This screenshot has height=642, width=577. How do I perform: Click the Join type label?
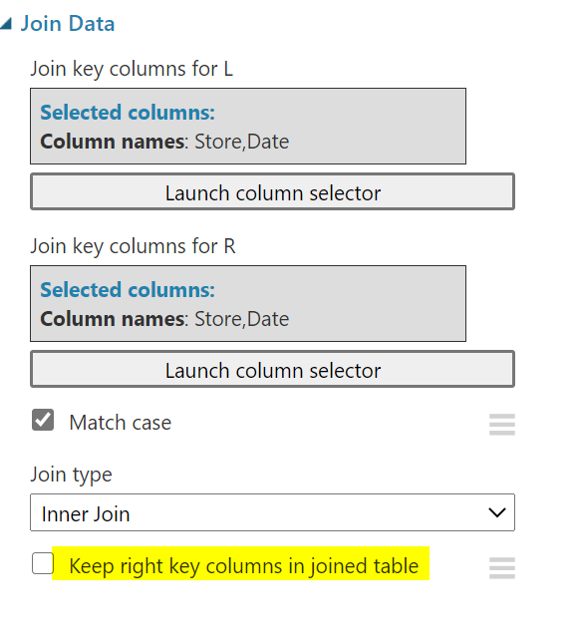coord(71,475)
